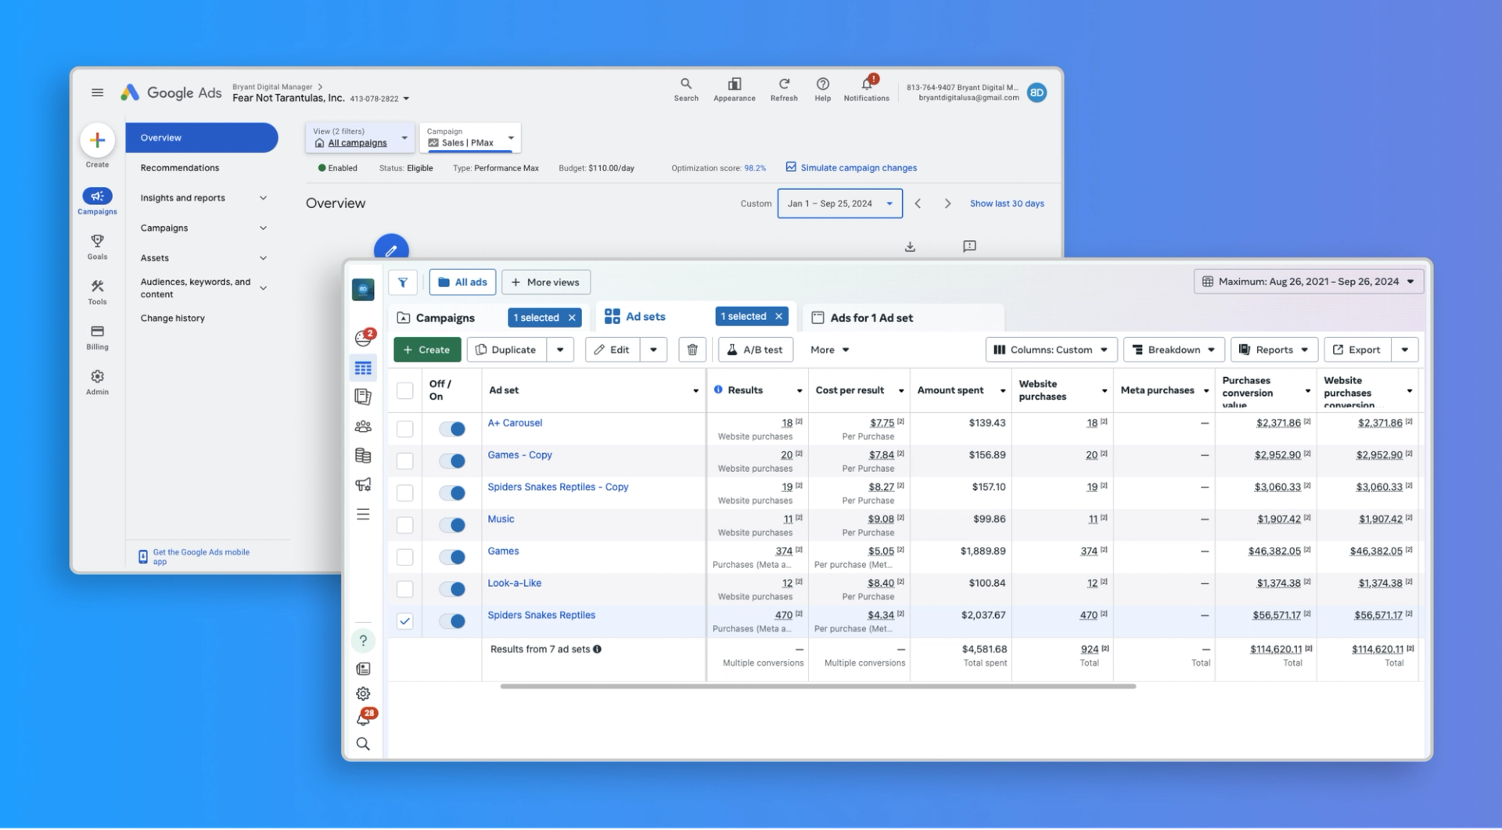Open the Audiences people icon in Meta sidebar
The image size is (1502, 830).
pyautogui.click(x=363, y=426)
